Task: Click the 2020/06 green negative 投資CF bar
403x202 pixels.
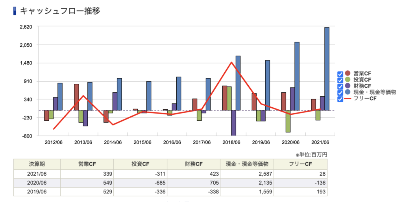Action: [288, 121]
